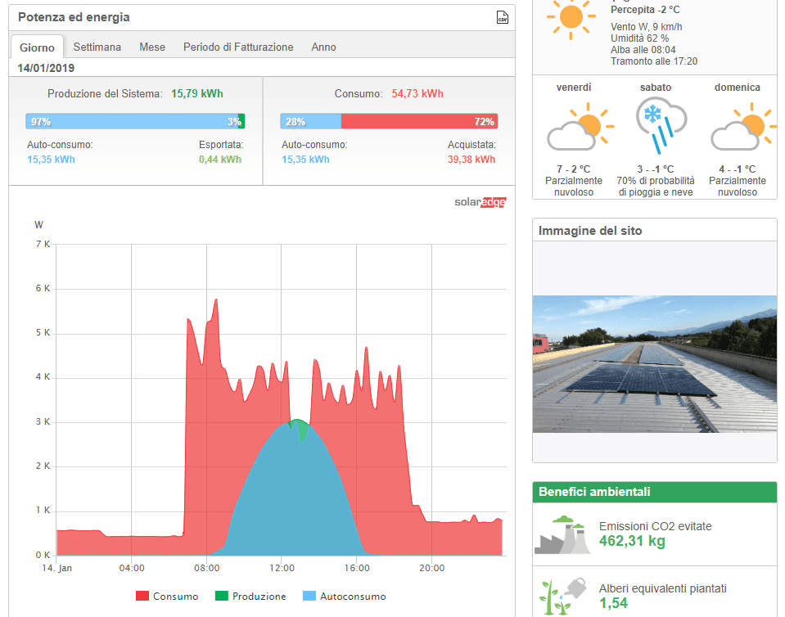
Task: Click 15,35 kWh under Produzione del Sistema
Action: [x=51, y=160]
